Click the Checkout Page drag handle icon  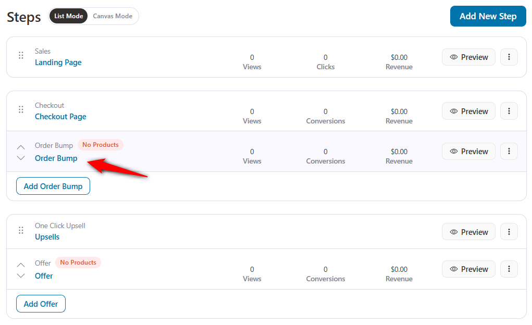tap(21, 109)
